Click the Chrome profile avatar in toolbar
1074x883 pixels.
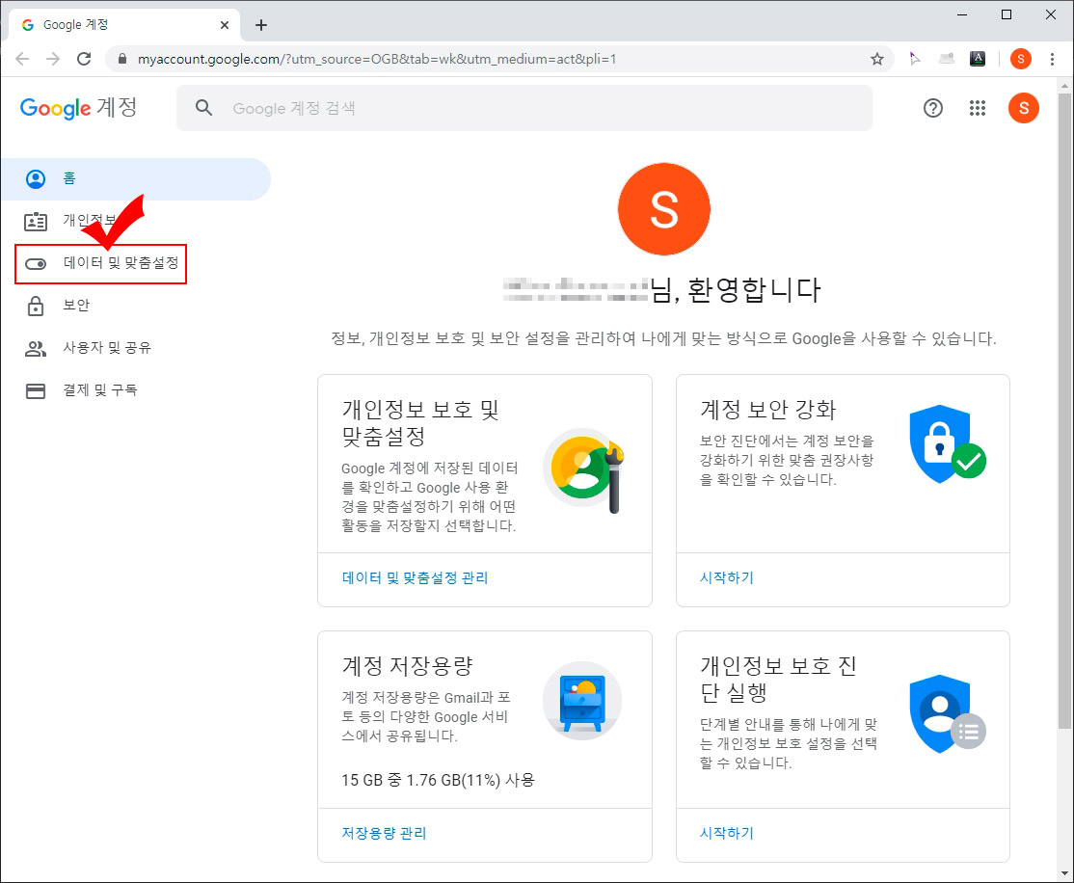click(x=1021, y=59)
